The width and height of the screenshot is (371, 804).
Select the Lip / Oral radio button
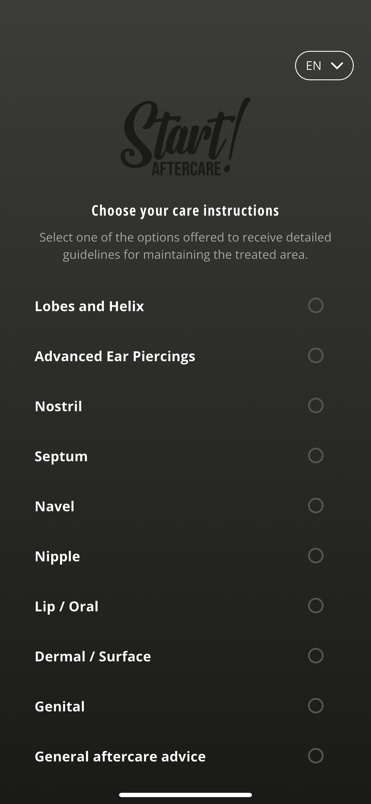click(x=315, y=606)
